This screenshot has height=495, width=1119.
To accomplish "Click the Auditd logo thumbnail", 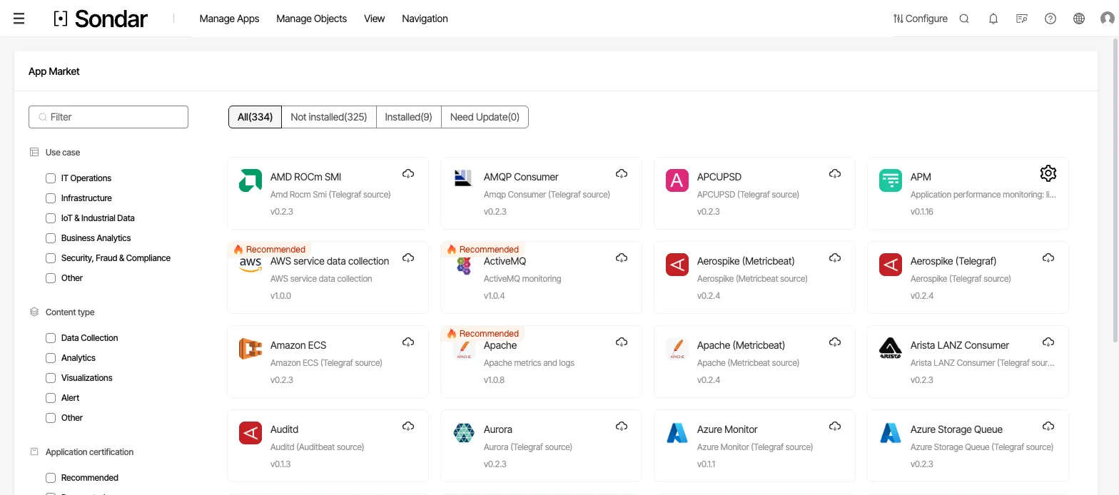I will (250, 432).
